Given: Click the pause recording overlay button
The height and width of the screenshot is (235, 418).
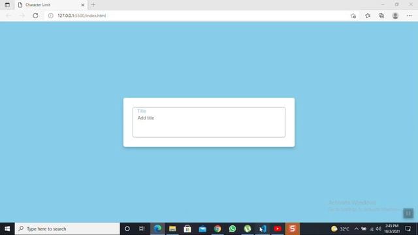Looking at the screenshot, I should tap(408, 213).
